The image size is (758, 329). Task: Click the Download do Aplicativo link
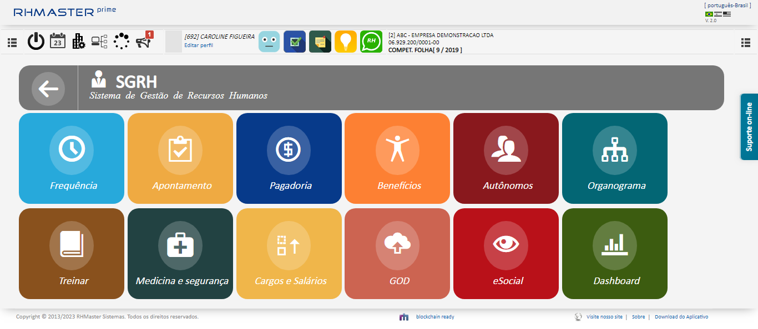[x=681, y=317]
